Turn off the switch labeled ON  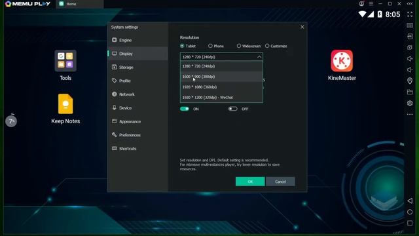coord(185,109)
